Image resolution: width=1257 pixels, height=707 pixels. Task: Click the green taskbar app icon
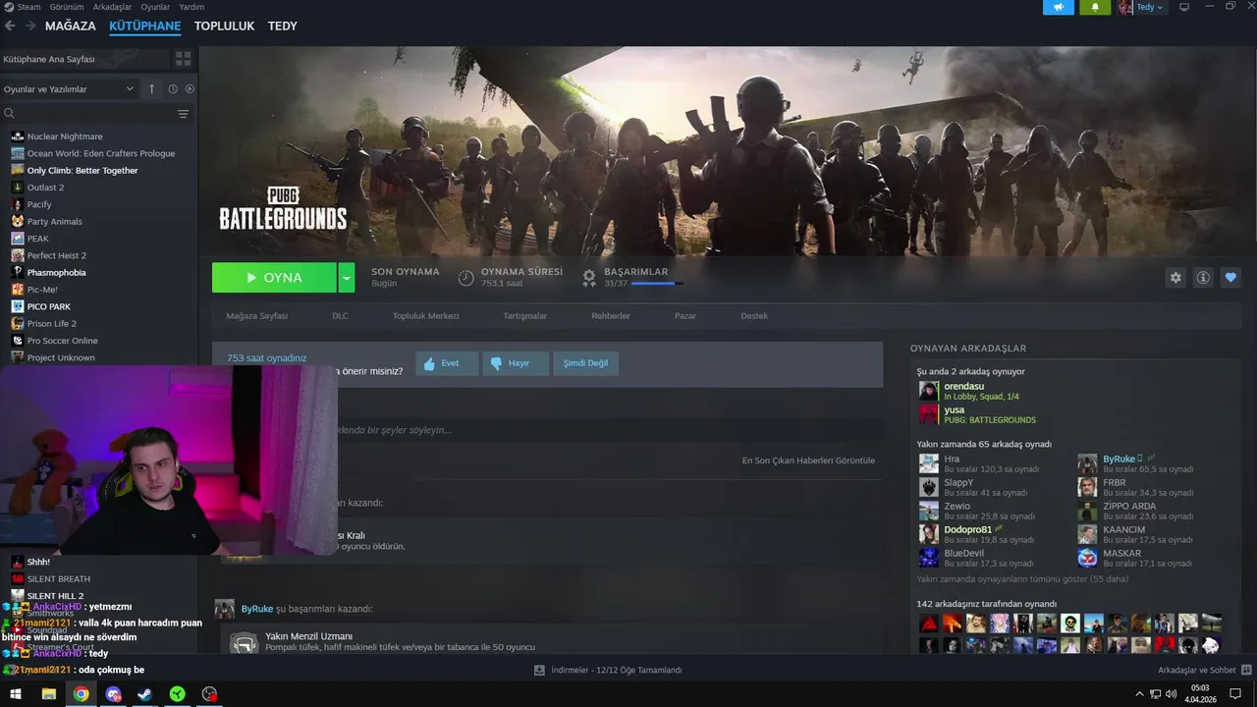point(177,694)
